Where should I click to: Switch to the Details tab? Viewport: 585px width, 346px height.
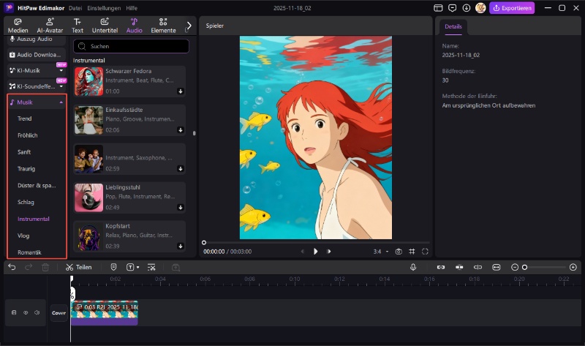(453, 27)
